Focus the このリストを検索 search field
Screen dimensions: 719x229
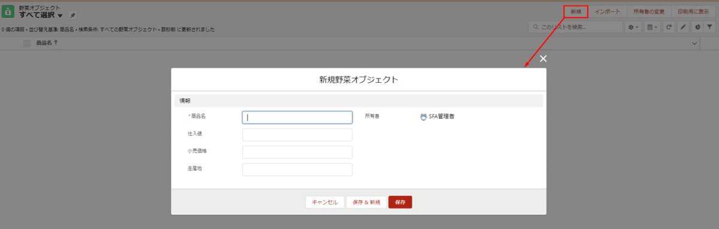576,27
